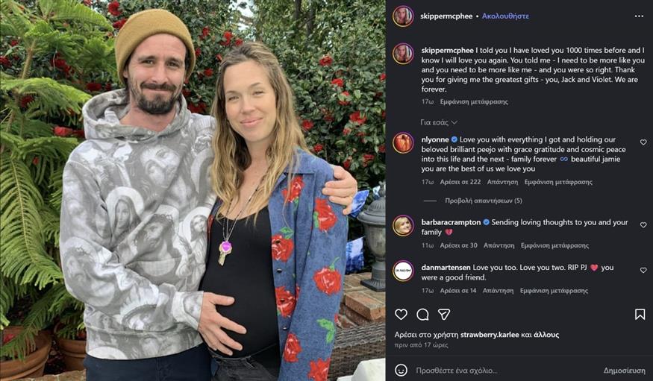Share the post with the paper plane icon
Viewport: 653px width, 381px height.
(x=444, y=315)
